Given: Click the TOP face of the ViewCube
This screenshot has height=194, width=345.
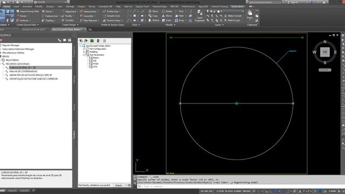Looking at the screenshot, I should pos(325,52).
